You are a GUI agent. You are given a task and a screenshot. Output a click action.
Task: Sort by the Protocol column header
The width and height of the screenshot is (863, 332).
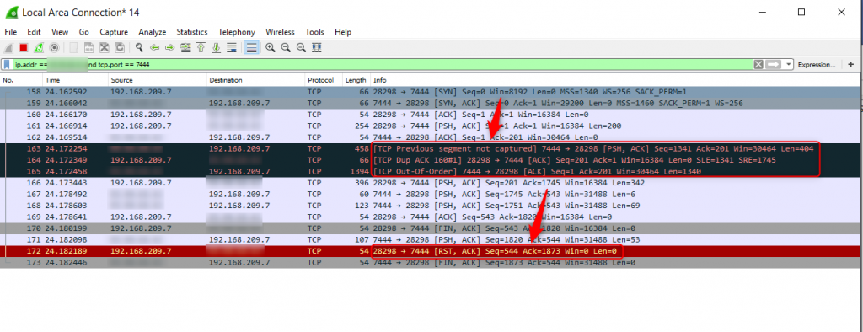324,80
